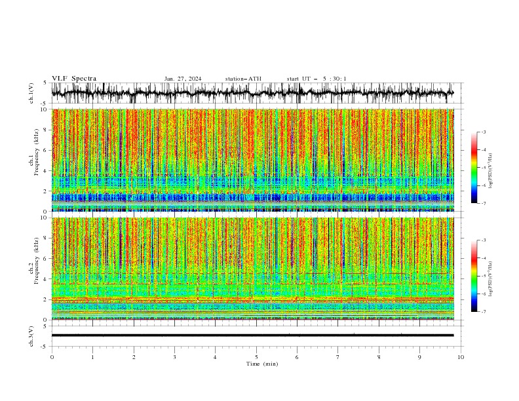Click the ch.3 flat black trace
Screen dimensions: 519x401
pyautogui.click(x=253, y=335)
